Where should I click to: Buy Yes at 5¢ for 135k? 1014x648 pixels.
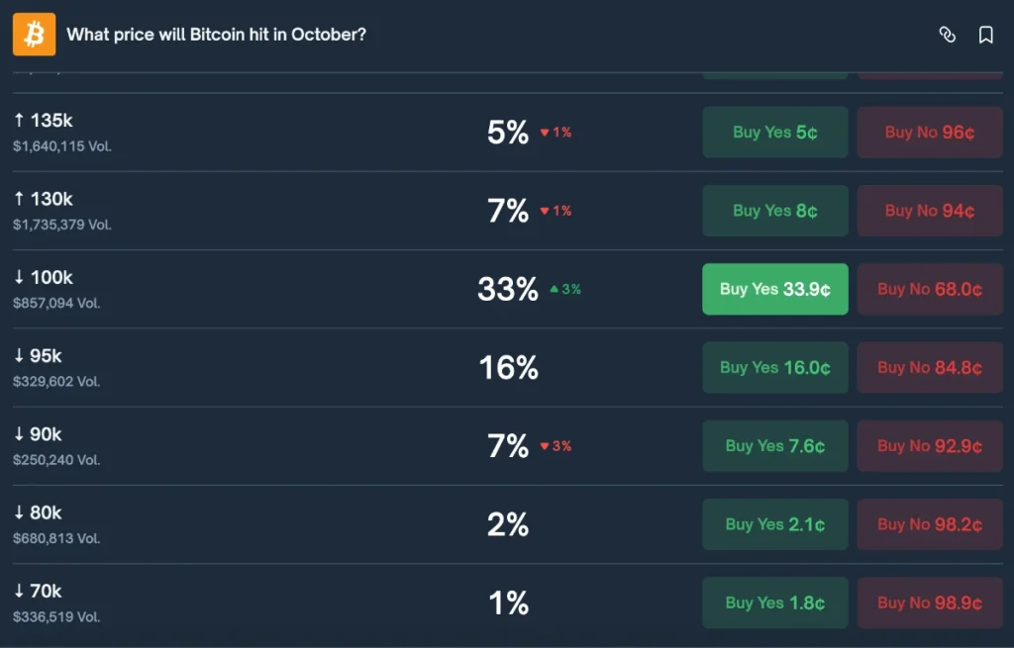(x=774, y=132)
